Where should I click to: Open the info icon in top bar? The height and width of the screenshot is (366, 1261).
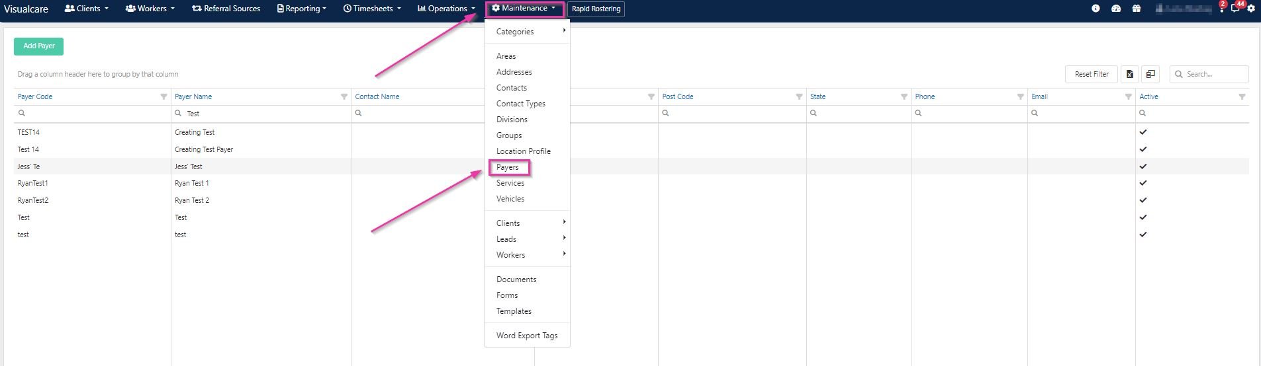[x=1096, y=9]
